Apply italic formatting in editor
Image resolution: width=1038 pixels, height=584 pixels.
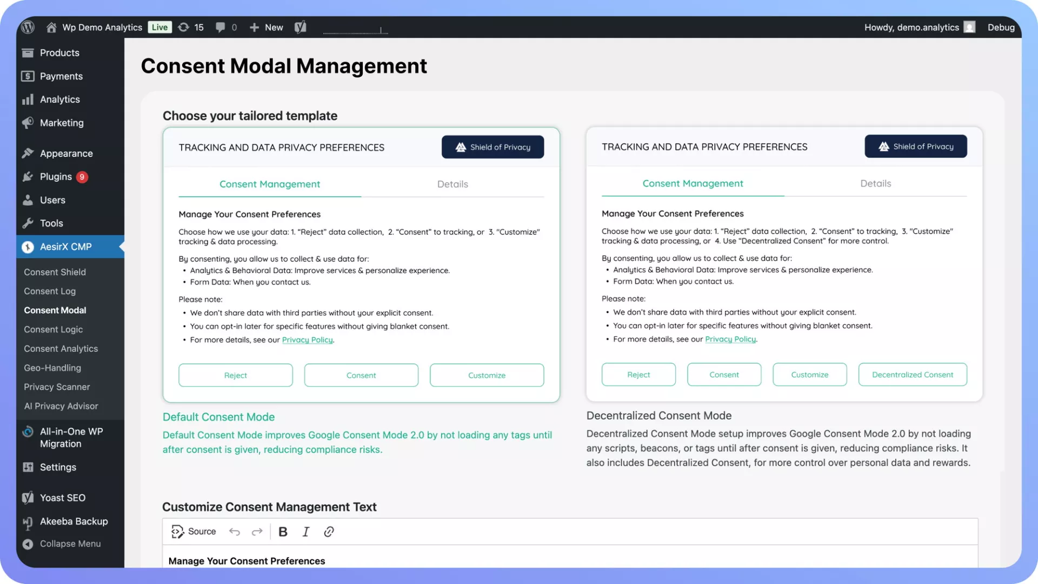[x=305, y=532]
